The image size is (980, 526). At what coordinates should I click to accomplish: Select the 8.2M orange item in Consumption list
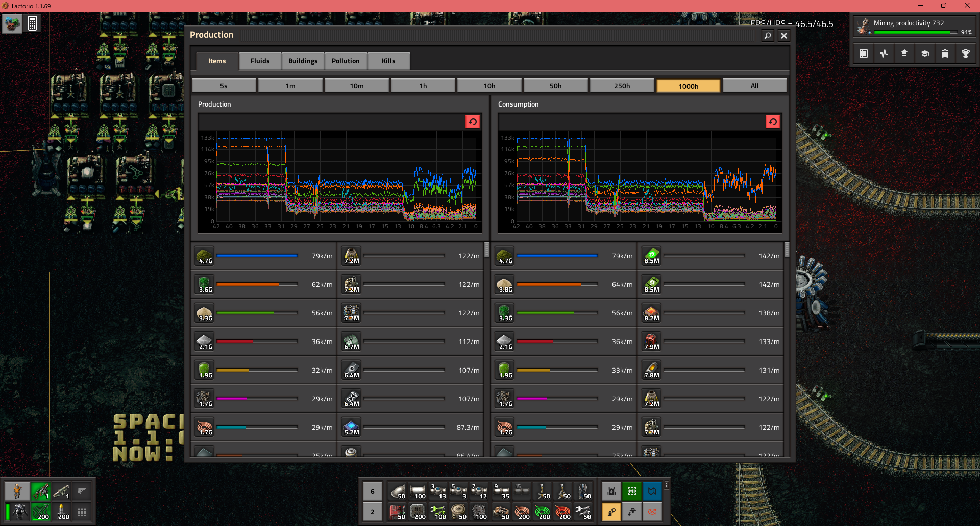pyautogui.click(x=651, y=313)
